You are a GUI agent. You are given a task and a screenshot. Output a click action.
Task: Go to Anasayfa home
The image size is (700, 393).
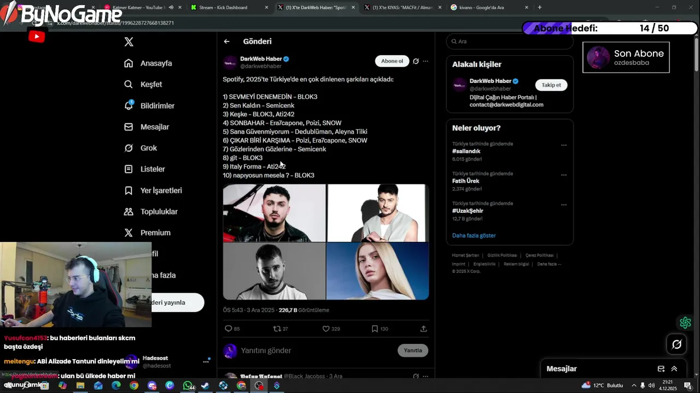(x=148, y=63)
